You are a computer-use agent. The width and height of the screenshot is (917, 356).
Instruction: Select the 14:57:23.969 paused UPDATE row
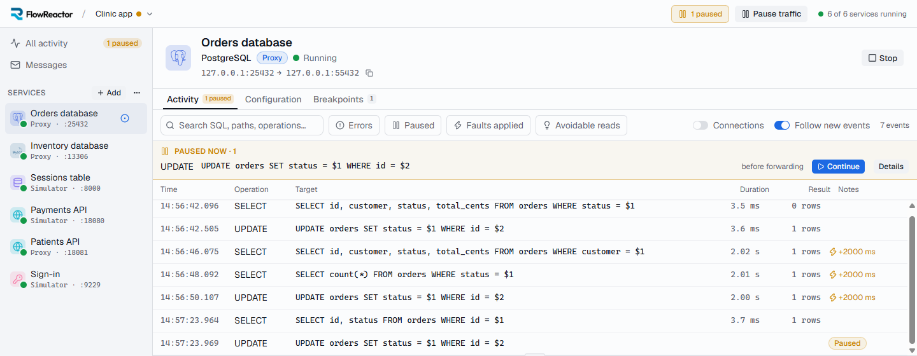click(530, 343)
